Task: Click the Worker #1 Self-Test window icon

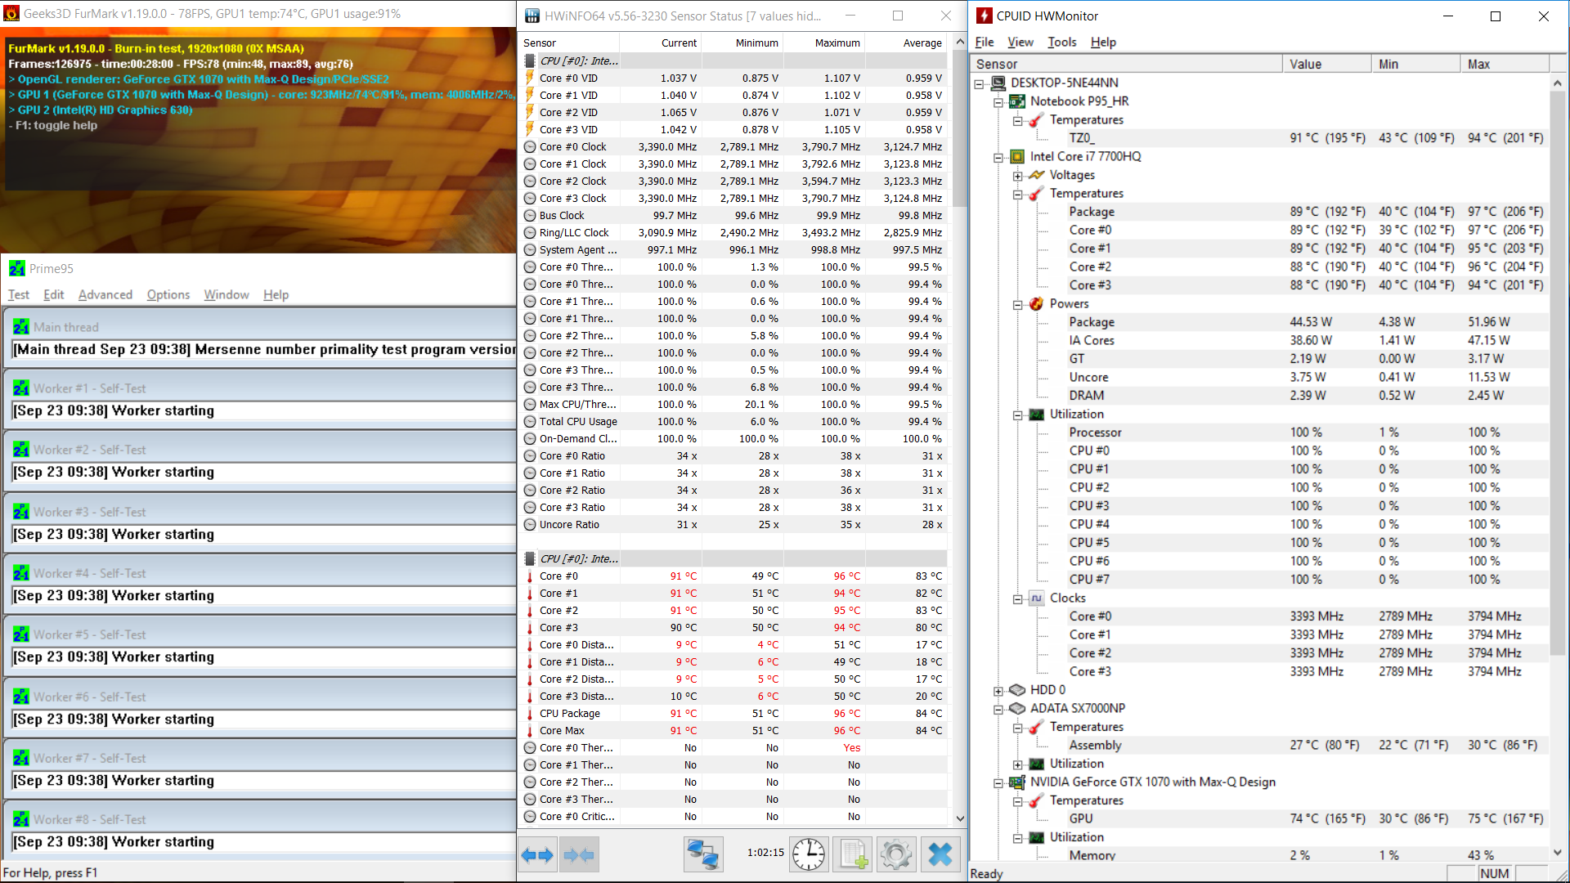Action: [21, 388]
